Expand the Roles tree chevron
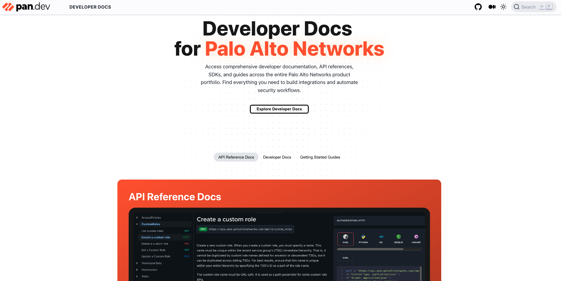Screen dimensions: 561x281 click(137, 276)
